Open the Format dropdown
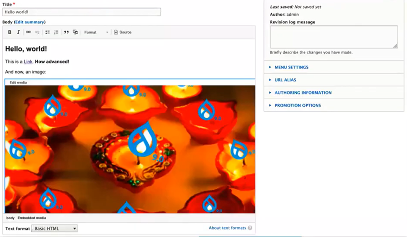This screenshot has height=237, width=407. [96, 32]
